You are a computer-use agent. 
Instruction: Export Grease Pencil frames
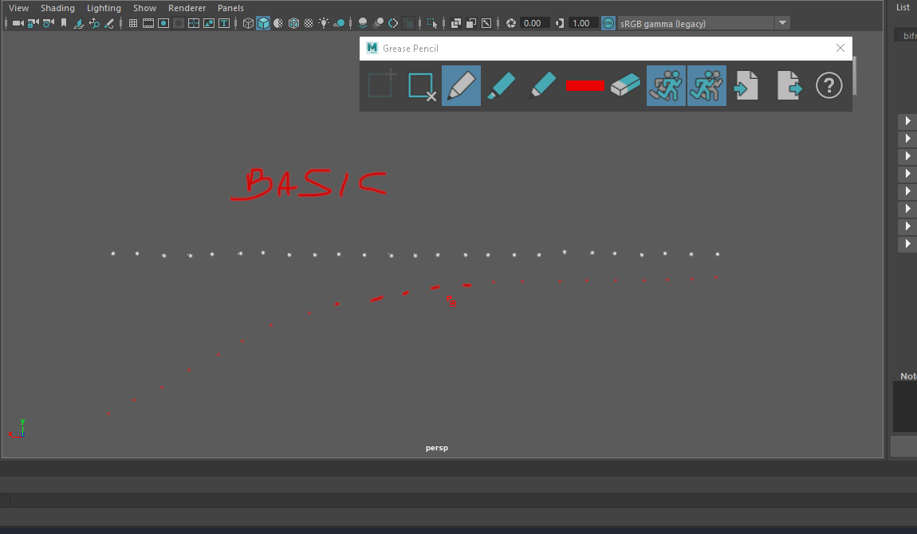[x=788, y=85]
